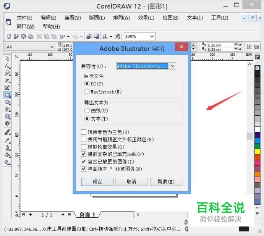This screenshot has width=264, height=236.
Task: Click the Open file toolbar icon
Action: pos(16,36)
